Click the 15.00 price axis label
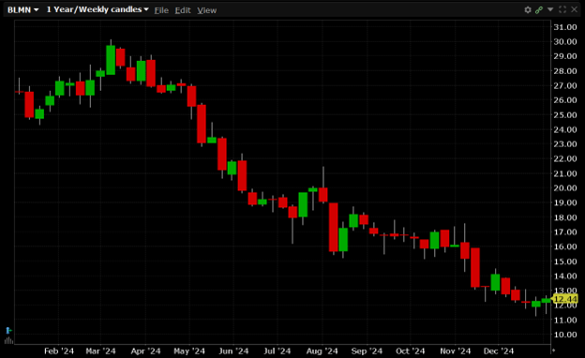Screen dimensions: 585x358 pos(565,261)
